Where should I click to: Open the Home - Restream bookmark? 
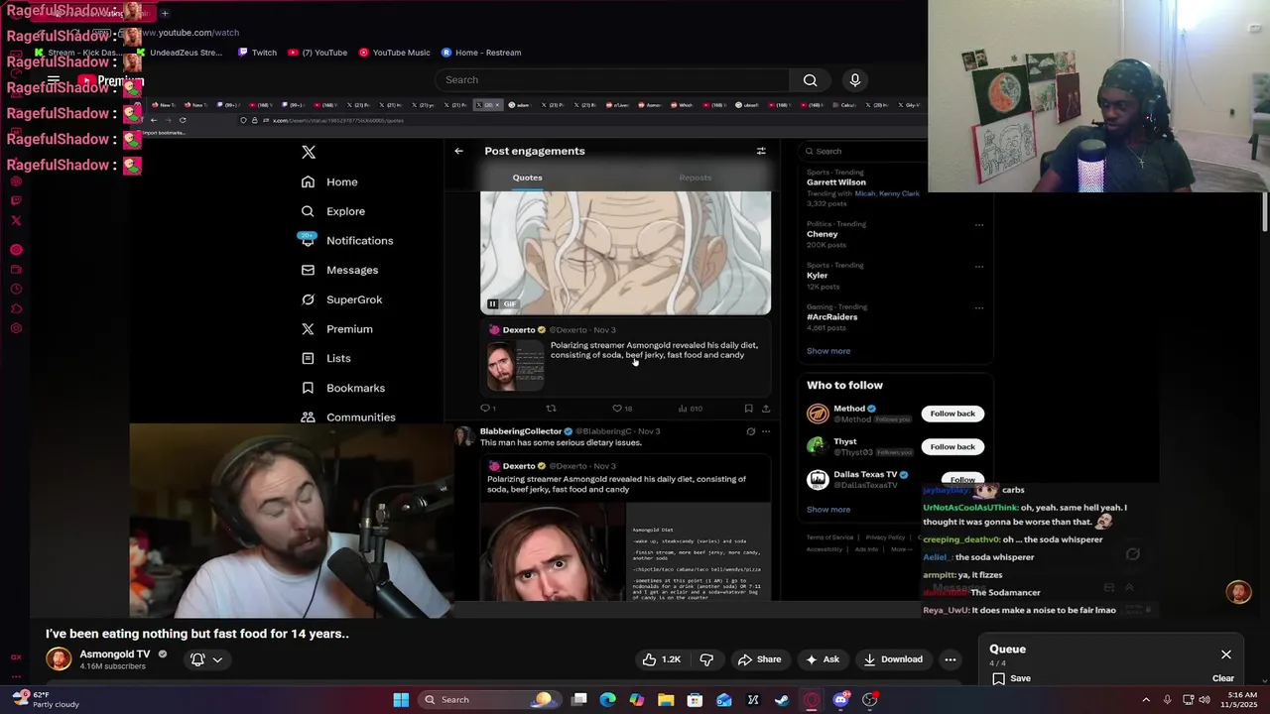[481, 53]
